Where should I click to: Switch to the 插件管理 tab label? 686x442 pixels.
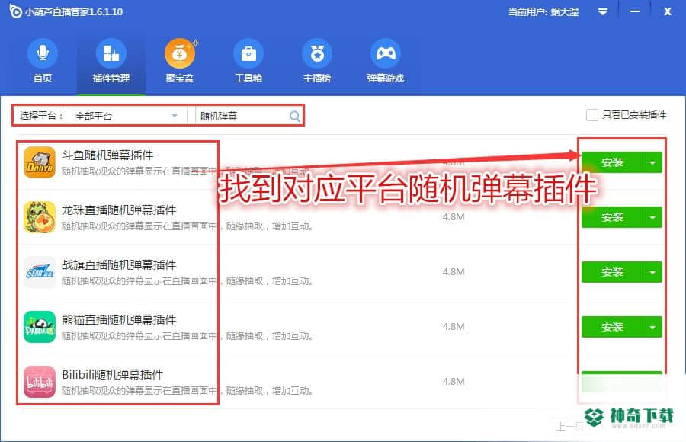[x=111, y=78]
